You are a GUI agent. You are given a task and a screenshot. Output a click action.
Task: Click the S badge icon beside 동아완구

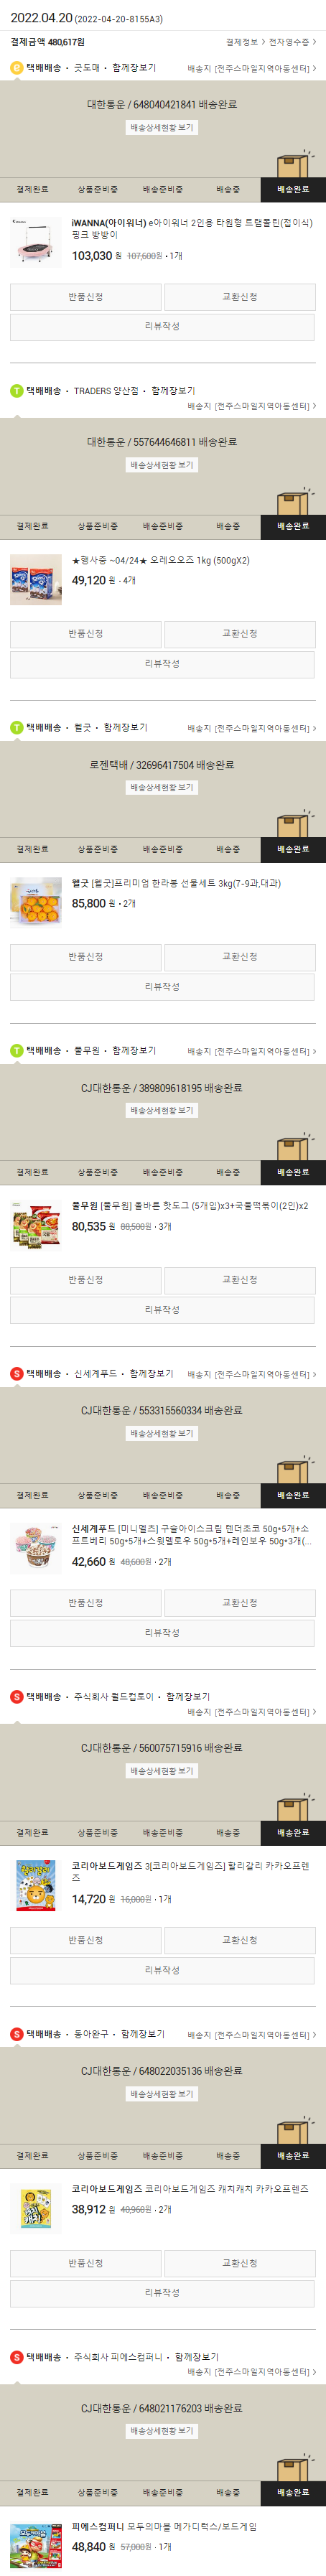tap(16, 2034)
